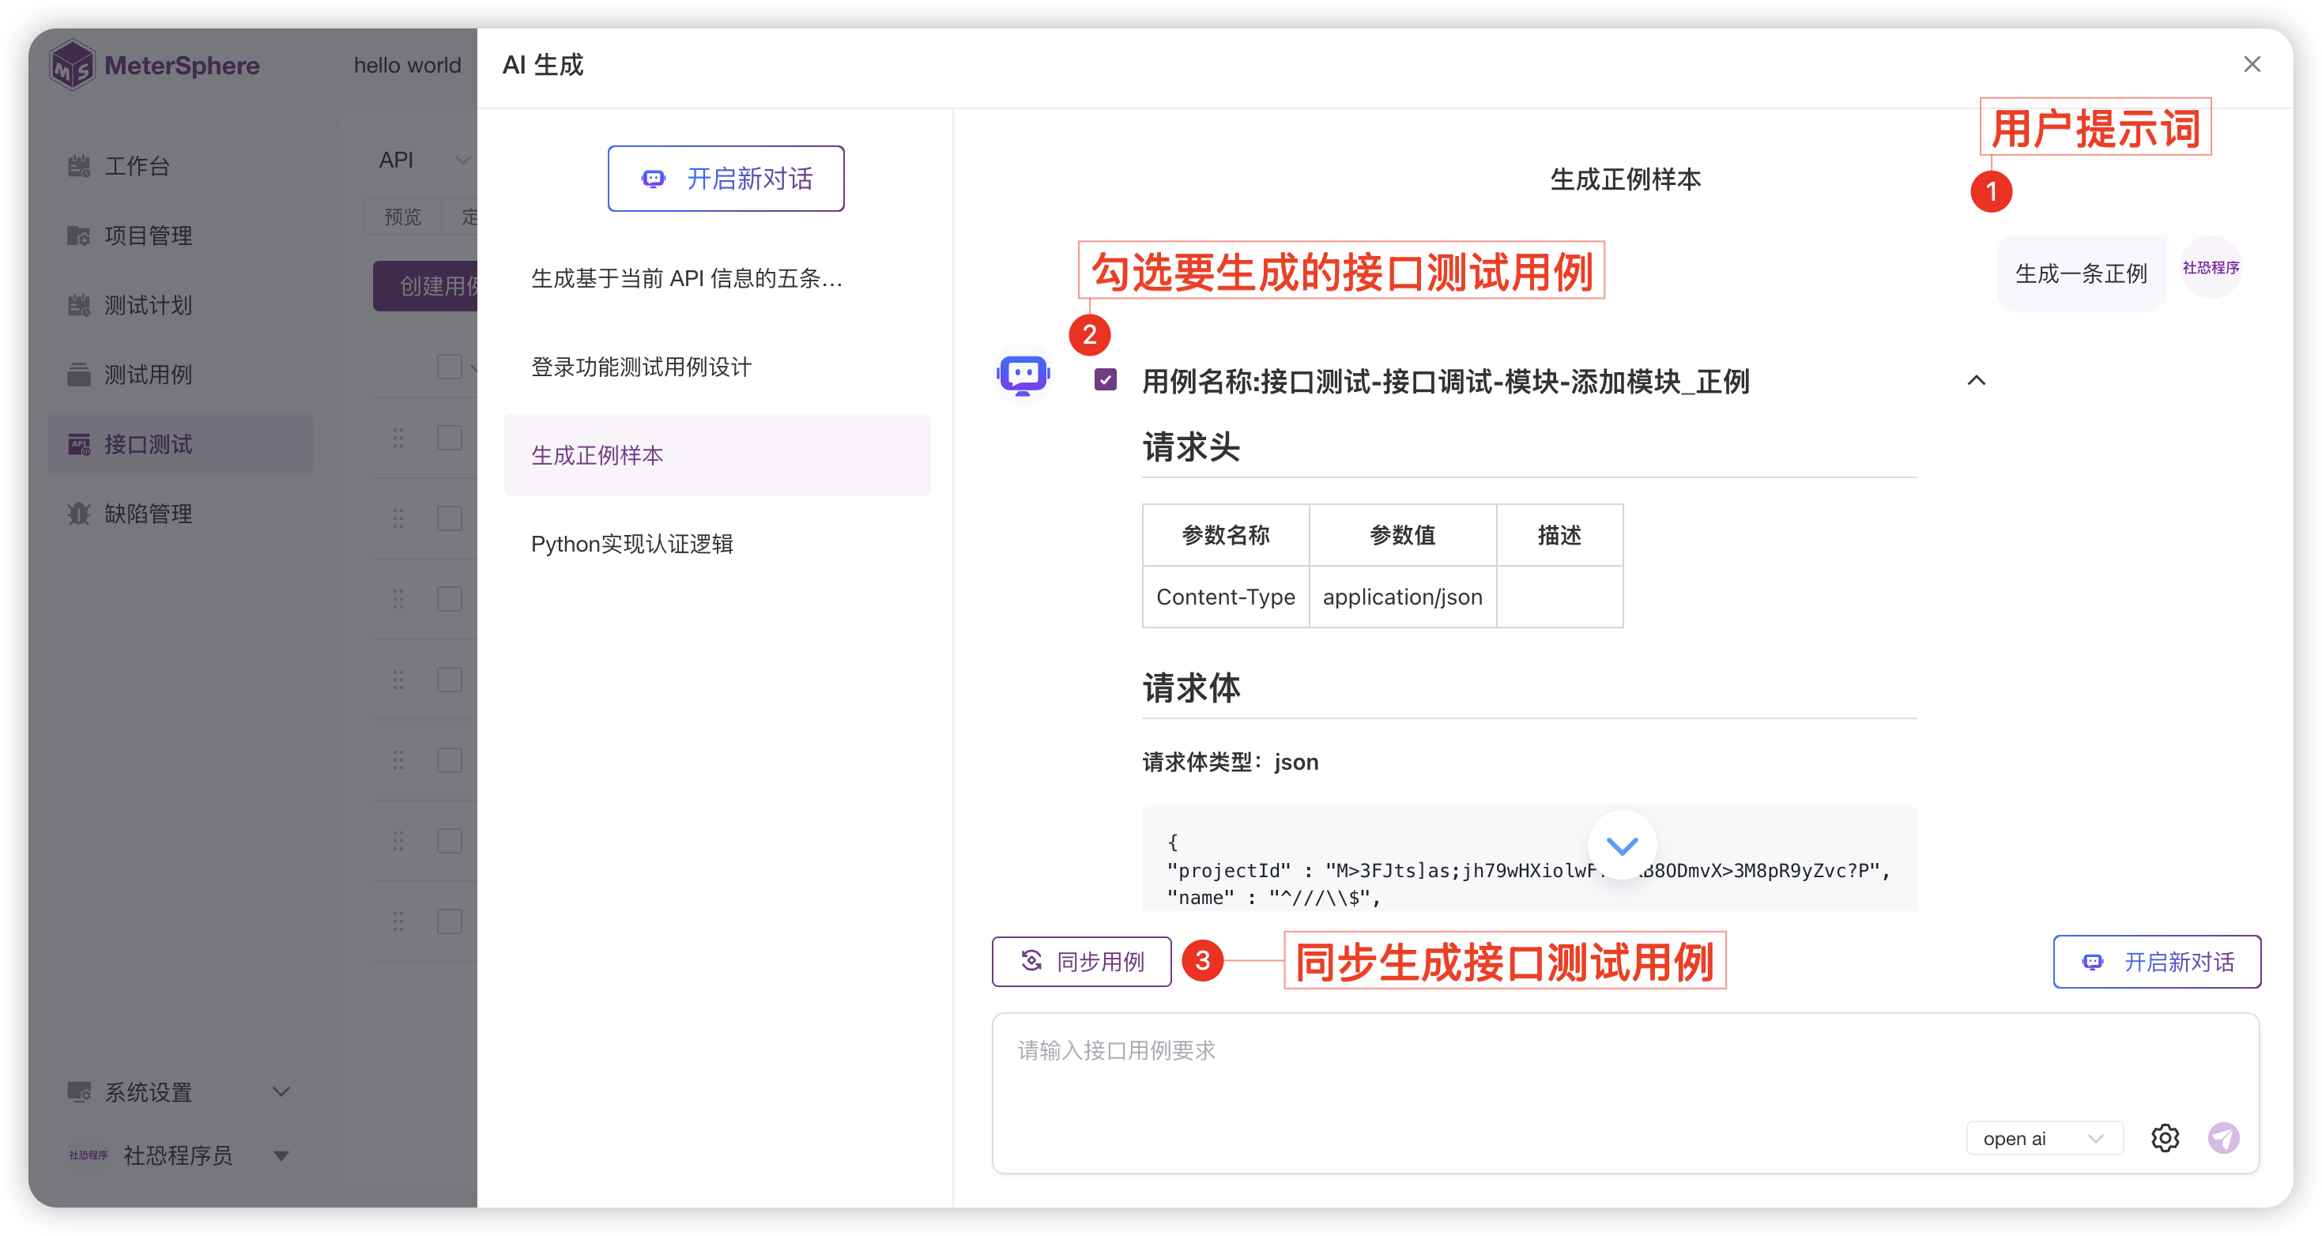Click the second row drag handle icon

[398, 518]
